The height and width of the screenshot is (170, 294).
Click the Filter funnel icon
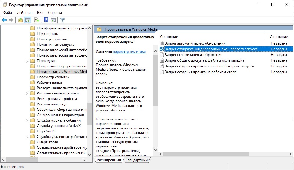click(x=62, y=20)
